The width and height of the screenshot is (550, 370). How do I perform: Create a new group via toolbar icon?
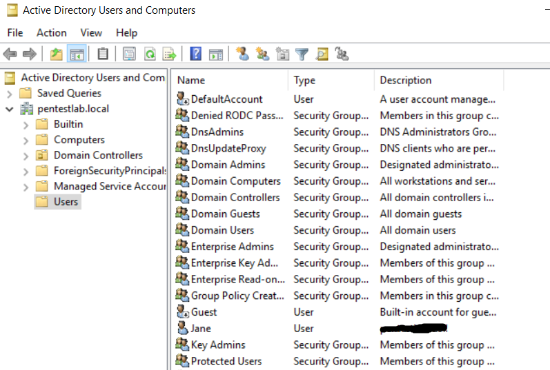[x=263, y=54]
